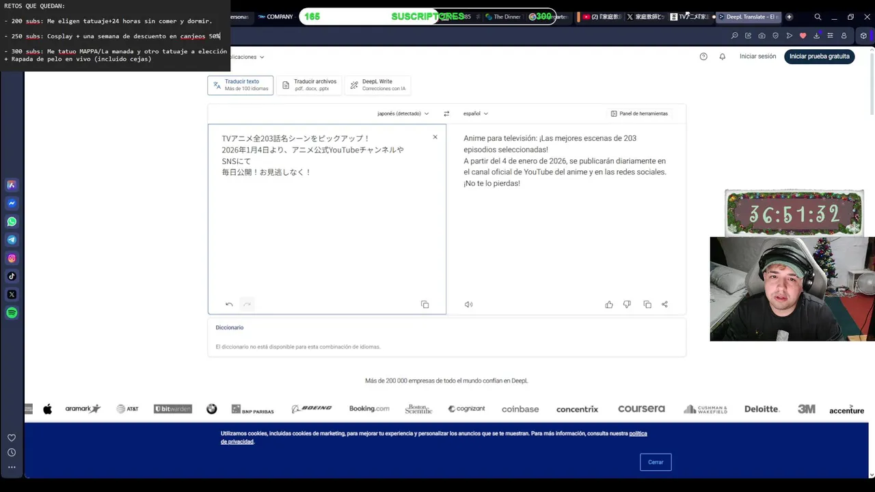This screenshot has height=492, width=875.
Task: Click 'Iniciar sesión'
Action: click(x=757, y=57)
